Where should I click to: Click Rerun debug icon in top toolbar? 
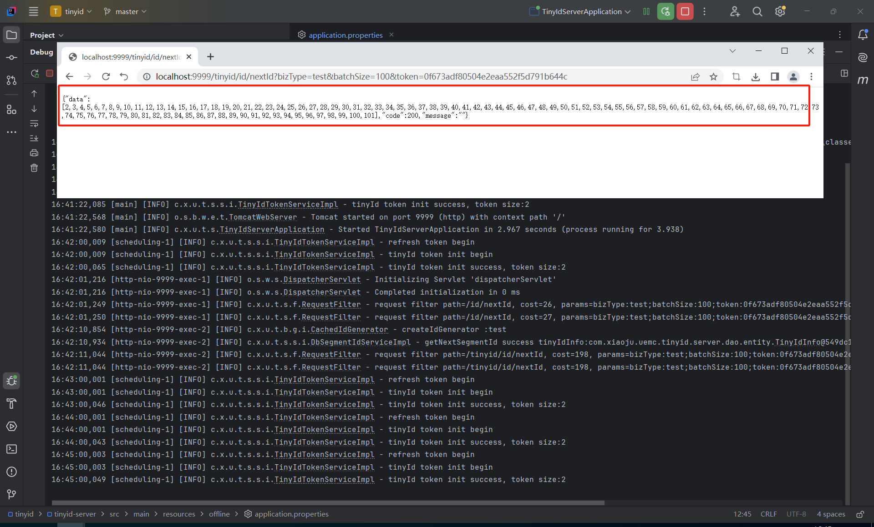coord(666,11)
